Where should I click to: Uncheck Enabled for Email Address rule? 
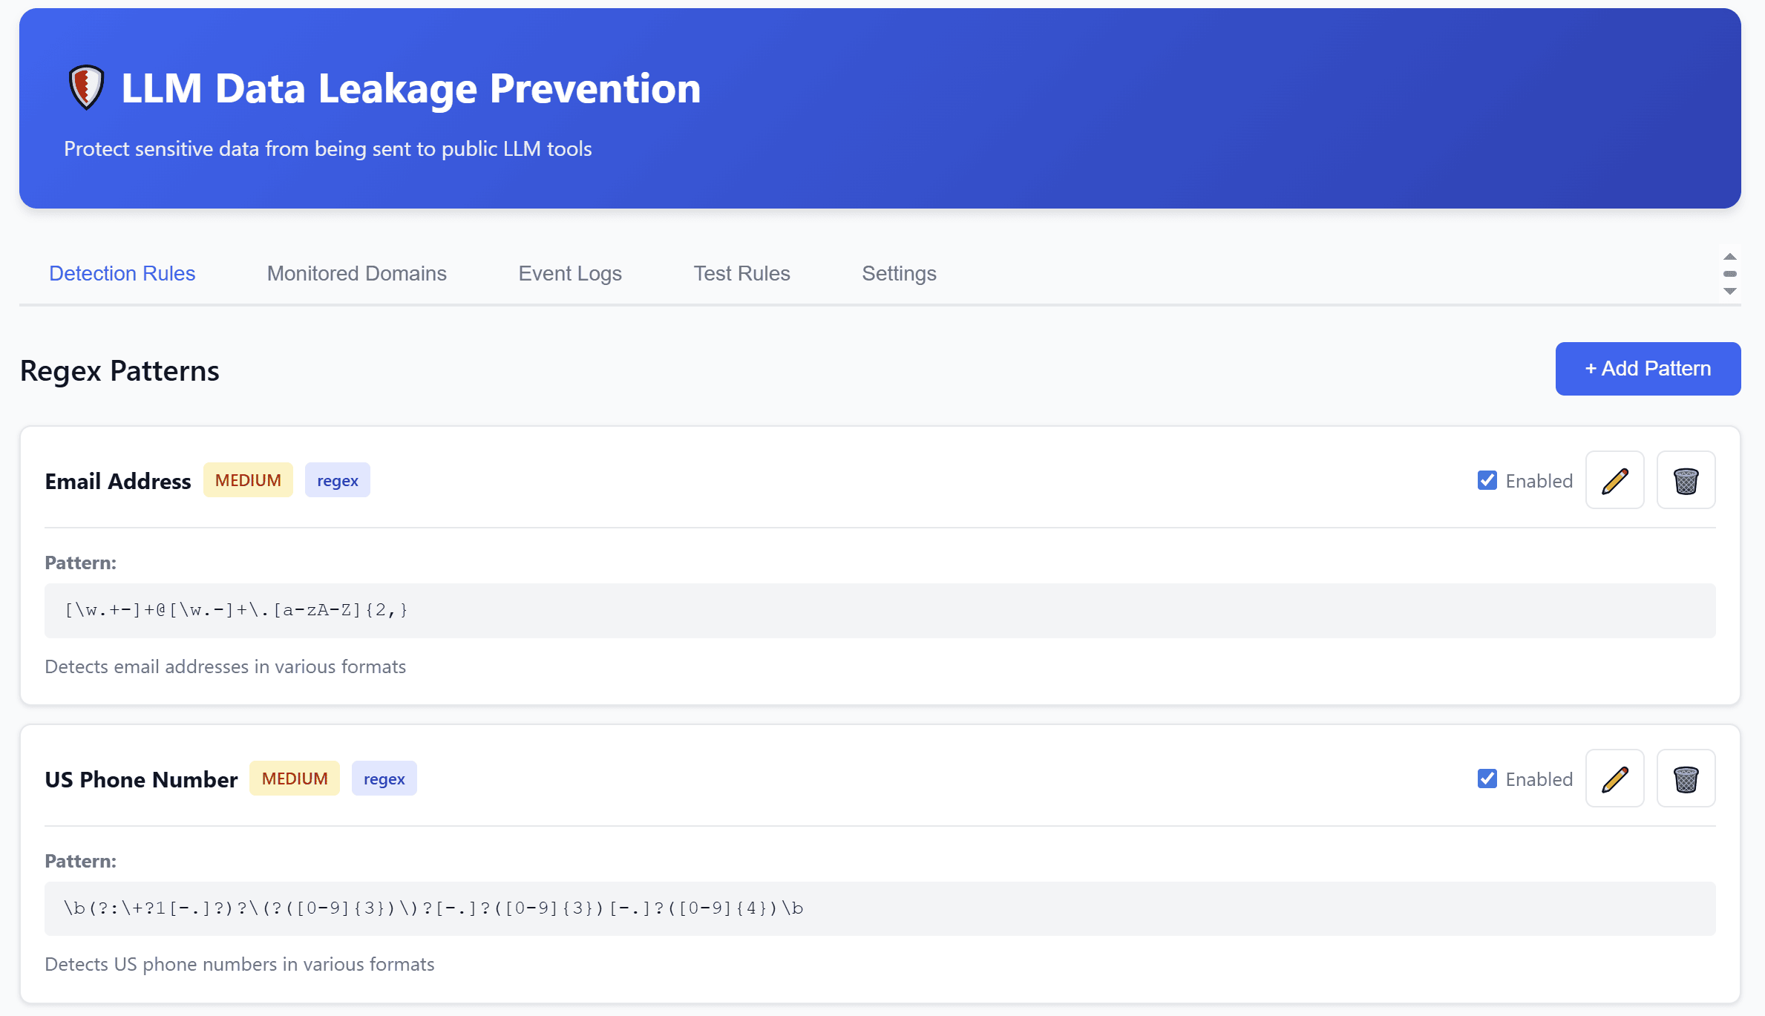tap(1487, 480)
